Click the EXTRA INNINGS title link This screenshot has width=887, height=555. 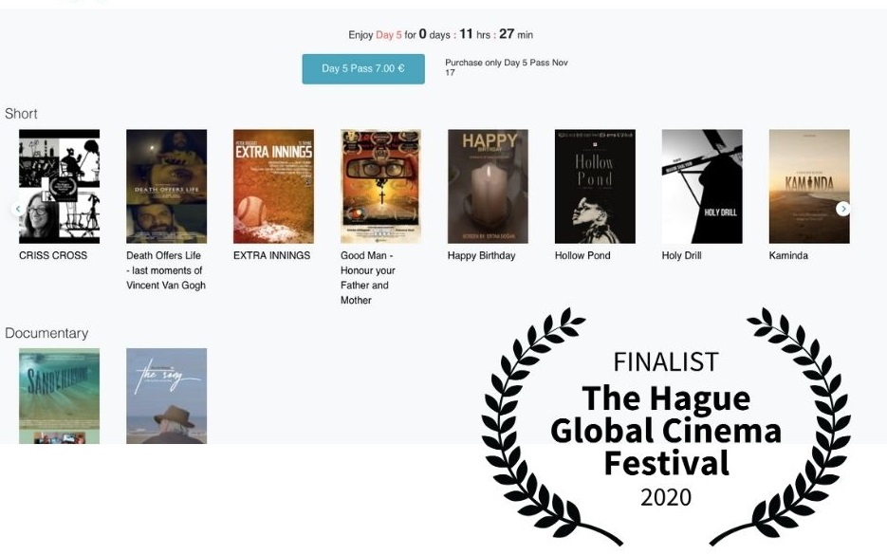272,256
